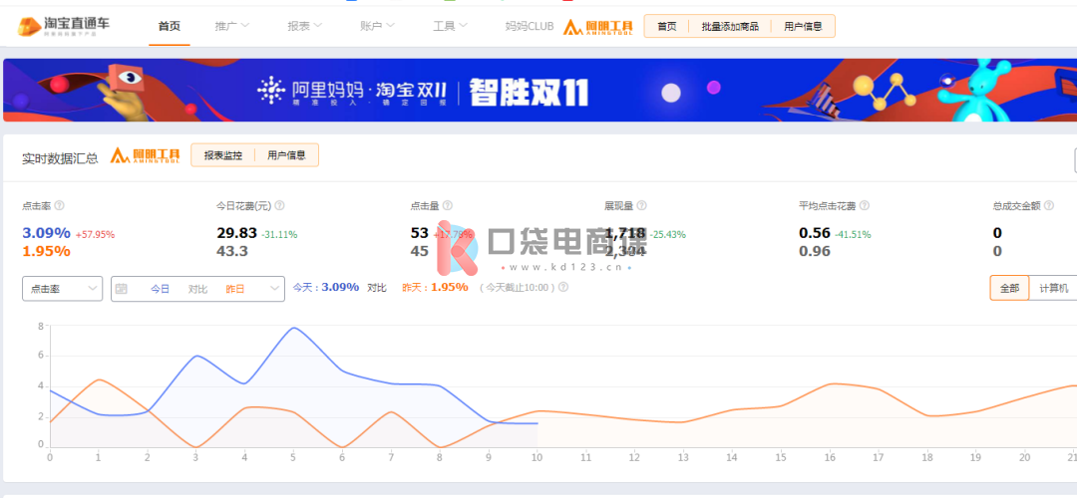Click the 43.3 yesterday spend value

(x=232, y=251)
